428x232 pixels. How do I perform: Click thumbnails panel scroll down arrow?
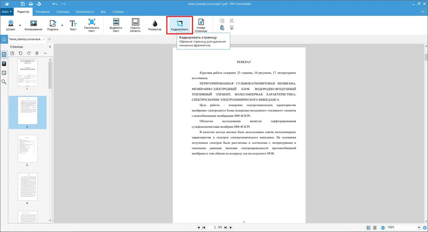50,220
